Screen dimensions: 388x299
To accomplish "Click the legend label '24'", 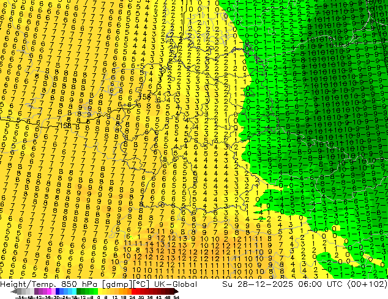I will 132,297.
